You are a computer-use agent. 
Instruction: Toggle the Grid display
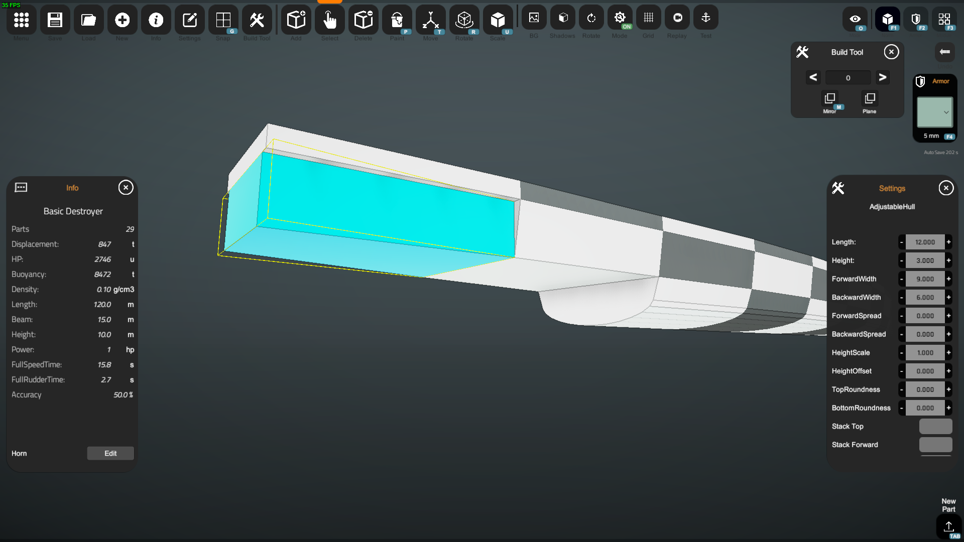pos(648,18)
